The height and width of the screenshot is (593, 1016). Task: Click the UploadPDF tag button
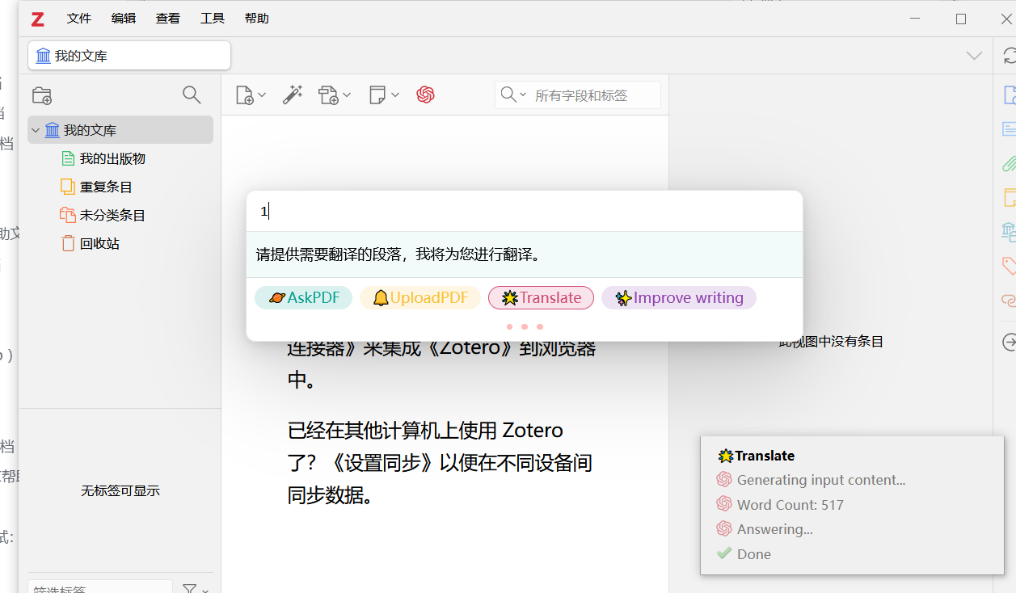point(420,298)
